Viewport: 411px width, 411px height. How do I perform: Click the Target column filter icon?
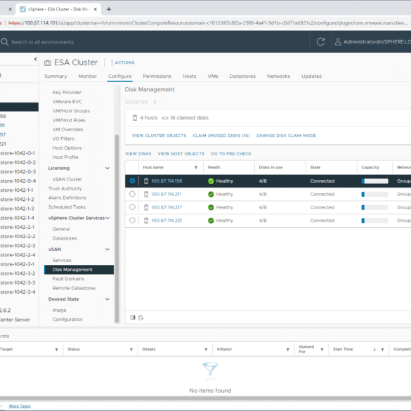(x=56, y=350)
